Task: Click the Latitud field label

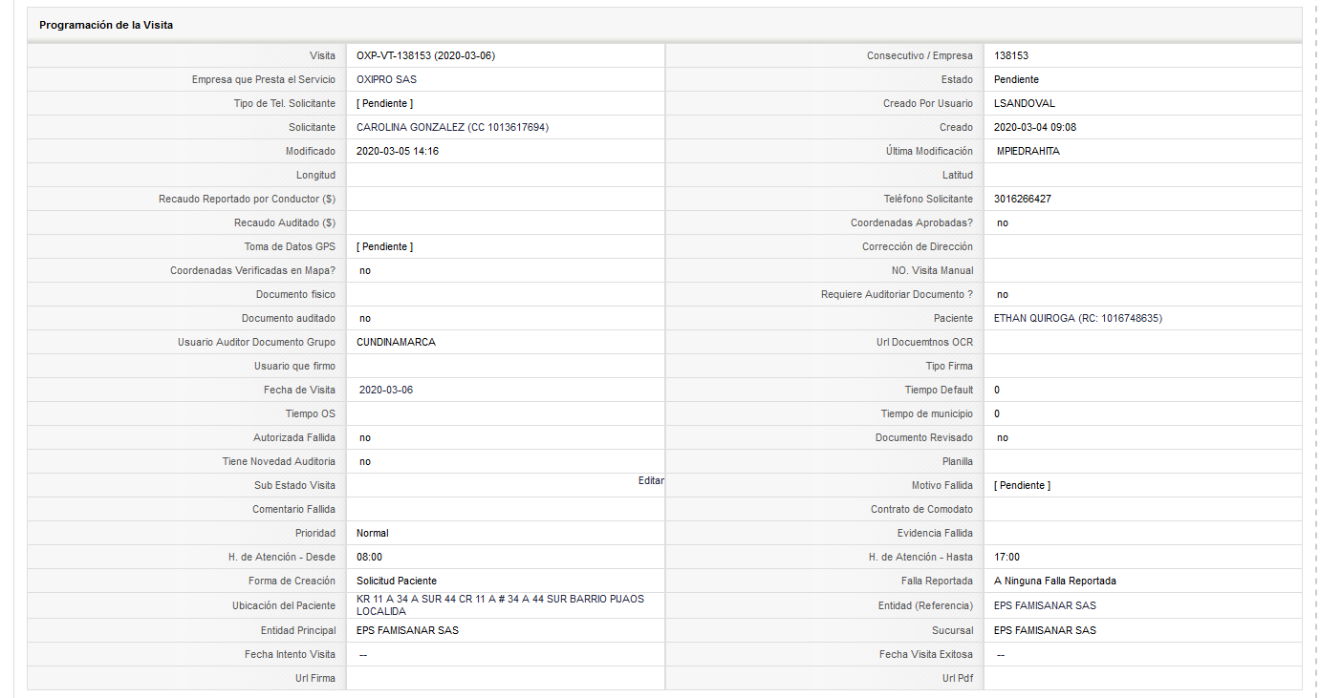Action: point(958,175)
